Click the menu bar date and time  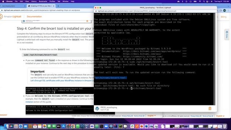coord(222,1)
